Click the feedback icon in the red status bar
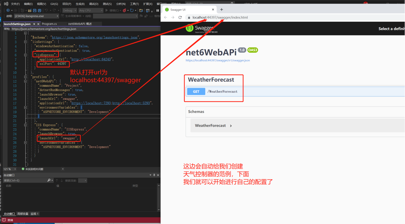The height and width of the screenshot is (224, 405). [4, 220]
